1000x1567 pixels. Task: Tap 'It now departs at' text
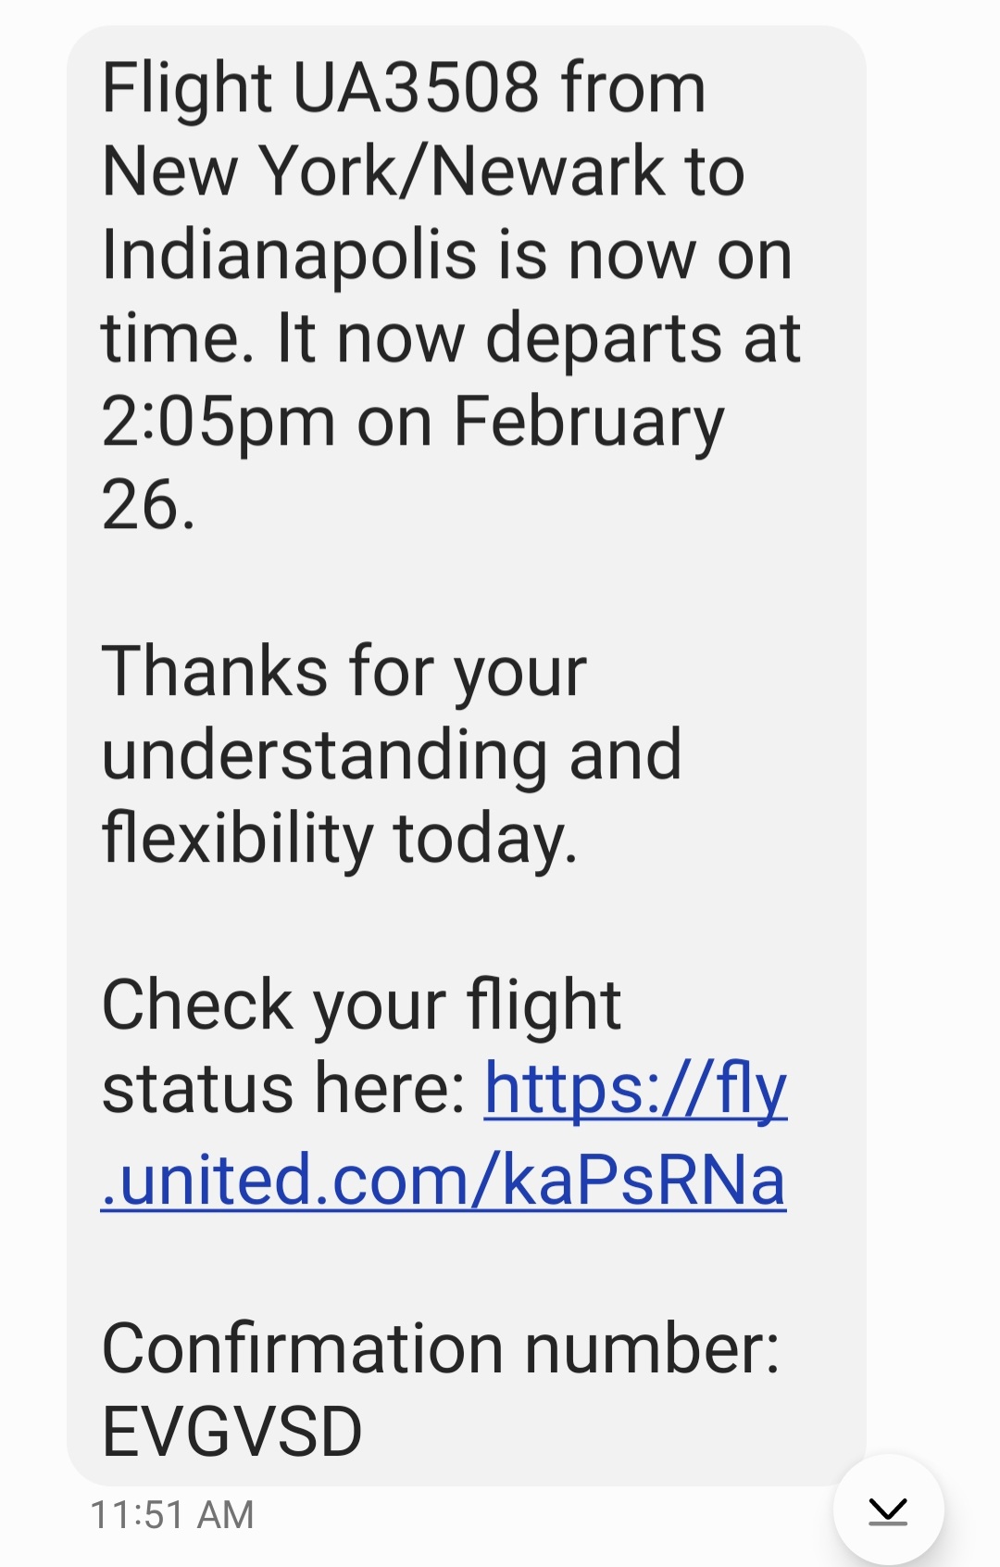(x=538, y=339)
